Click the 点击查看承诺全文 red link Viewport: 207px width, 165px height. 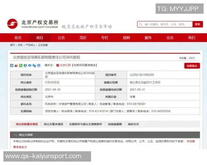pos(191,141)
